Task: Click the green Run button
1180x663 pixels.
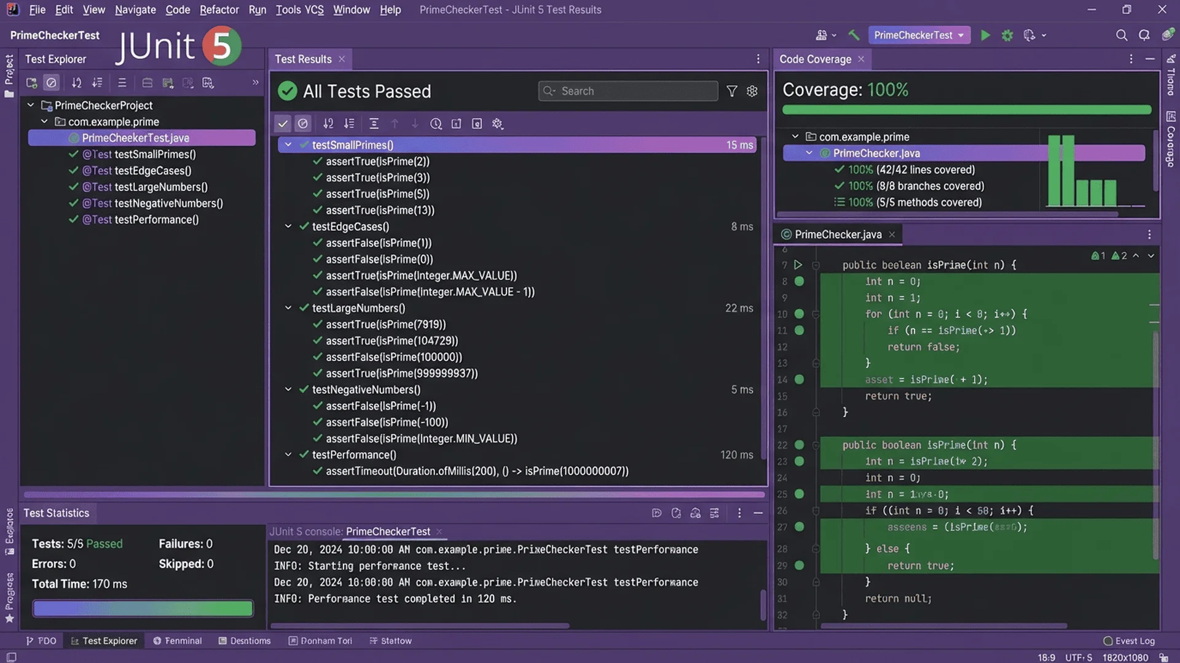Action: tap(985, 36)
